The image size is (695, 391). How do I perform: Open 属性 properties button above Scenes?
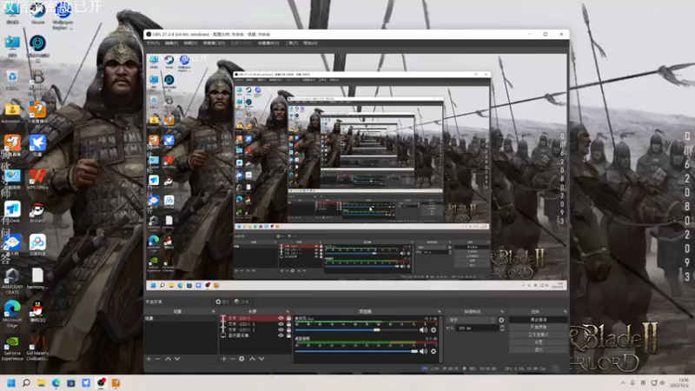click(x=222, y=302)
